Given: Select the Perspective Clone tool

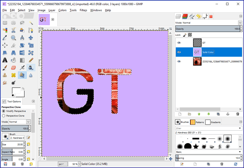Looking at the screenshot, I should [22, 75].
